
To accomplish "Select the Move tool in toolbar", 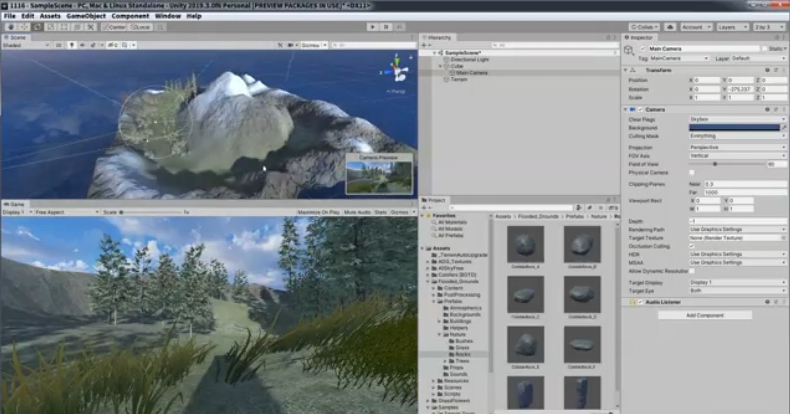I will click(x=24, y=27).
